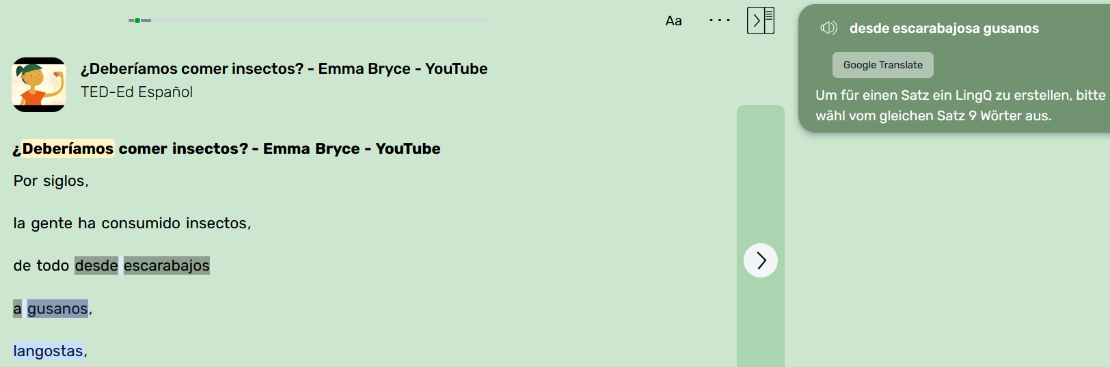Select the word "escarabajos"
The height and width of the screenshot is (367, 1110).
(x=166, y=266)
